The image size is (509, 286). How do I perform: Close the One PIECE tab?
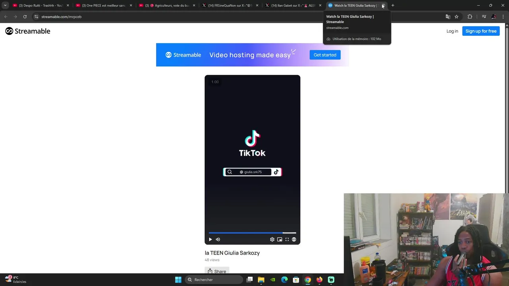(131, 6)
